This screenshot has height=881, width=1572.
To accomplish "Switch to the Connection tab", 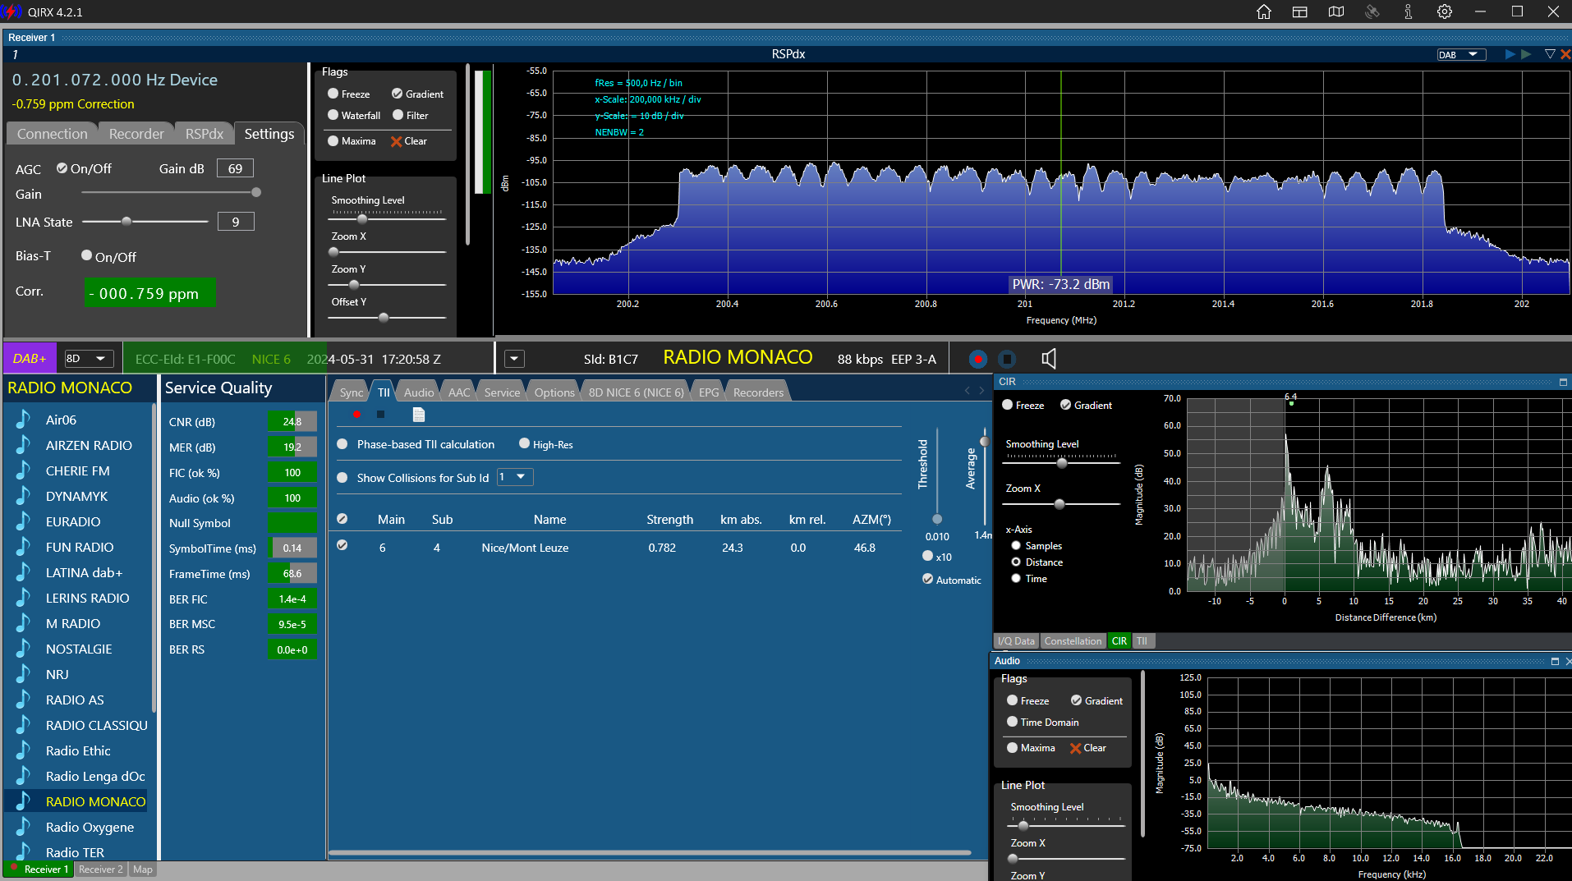I will (x=53, y=134).
